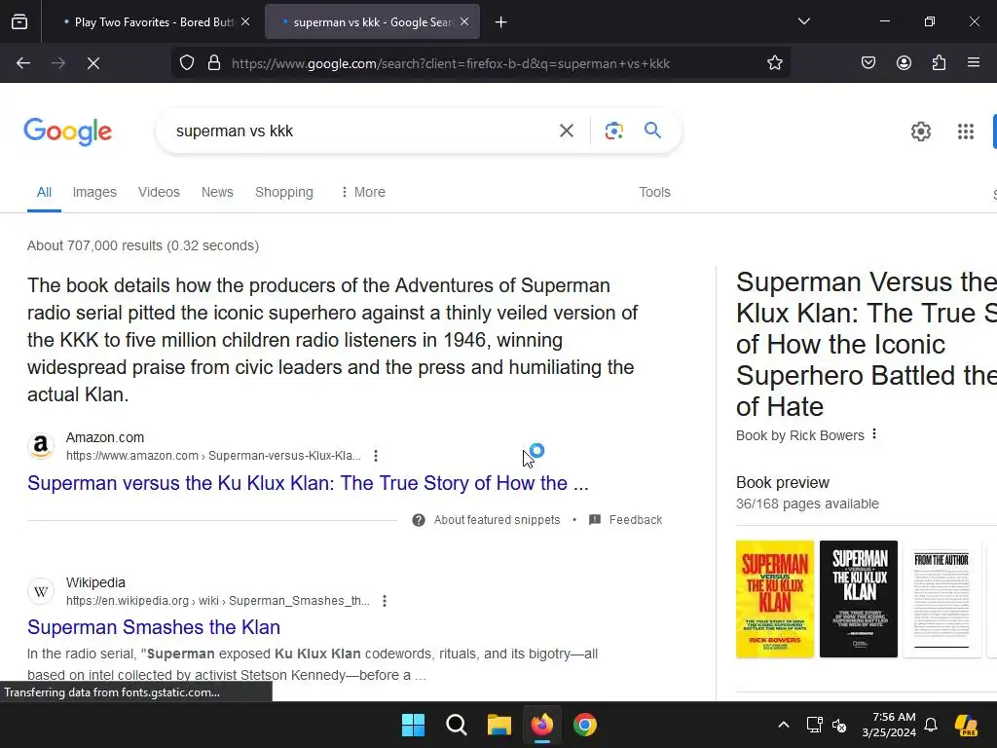The height and width of the screenshot is (748, 997).
Task: Open Google apps grid
Action: pos(965,131)
